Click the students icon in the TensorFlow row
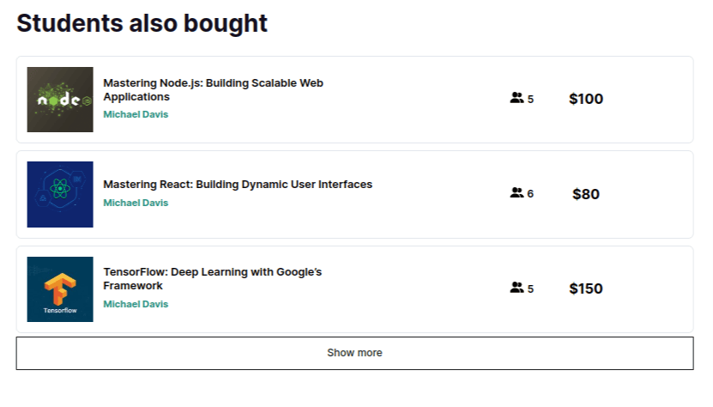 pyautogui.click(x=517, y=288)
